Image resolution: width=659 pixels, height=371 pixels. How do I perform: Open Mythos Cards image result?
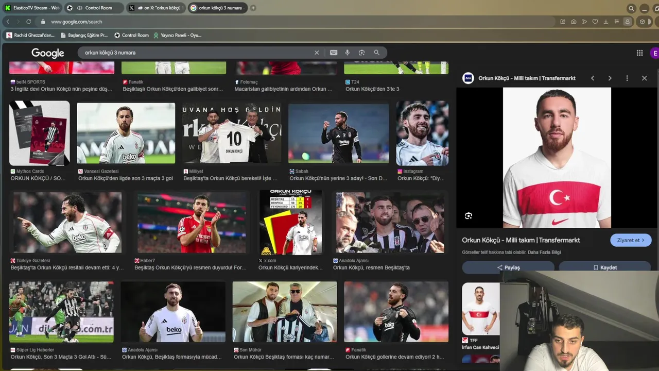coord(40,133)
